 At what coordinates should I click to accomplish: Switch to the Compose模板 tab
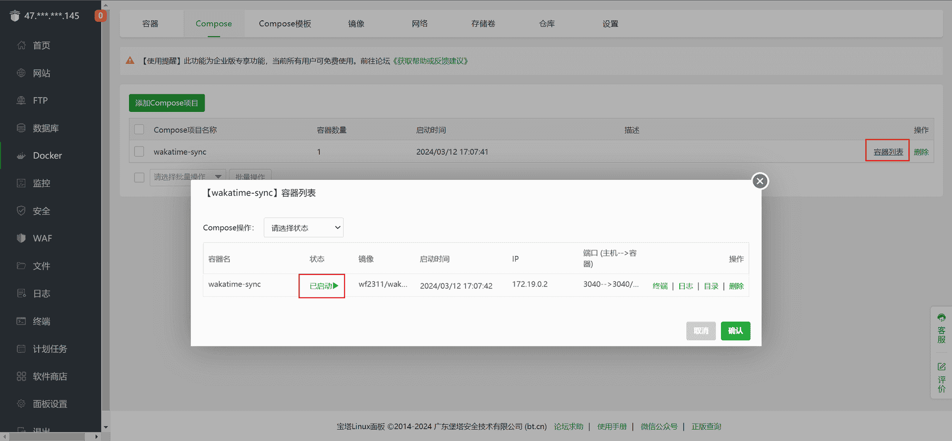[285, 24]
